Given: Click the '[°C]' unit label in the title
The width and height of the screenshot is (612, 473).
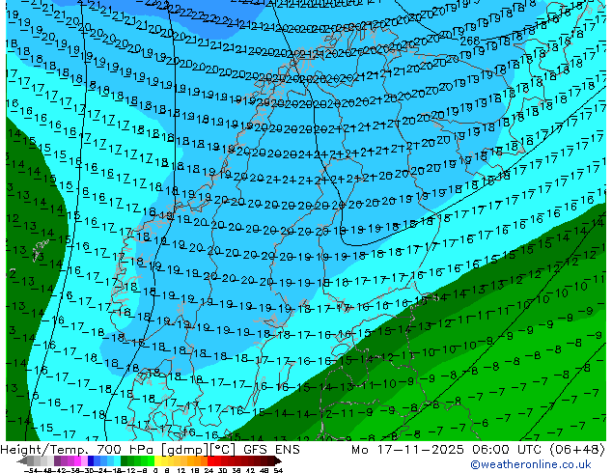Looking at the screenshot, I should [x=222, y=450].
